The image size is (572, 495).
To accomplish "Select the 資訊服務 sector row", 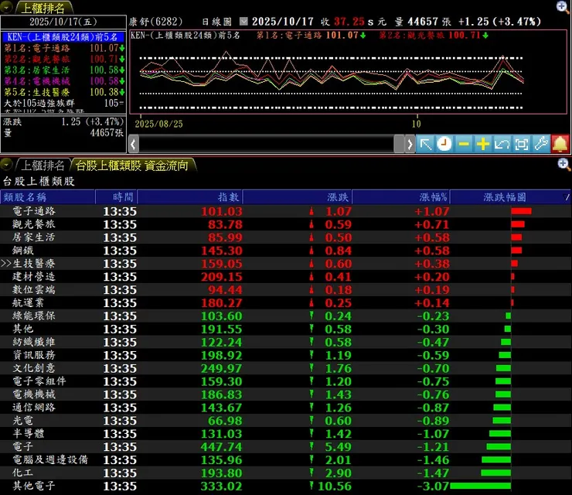I will tap(286, 355).
